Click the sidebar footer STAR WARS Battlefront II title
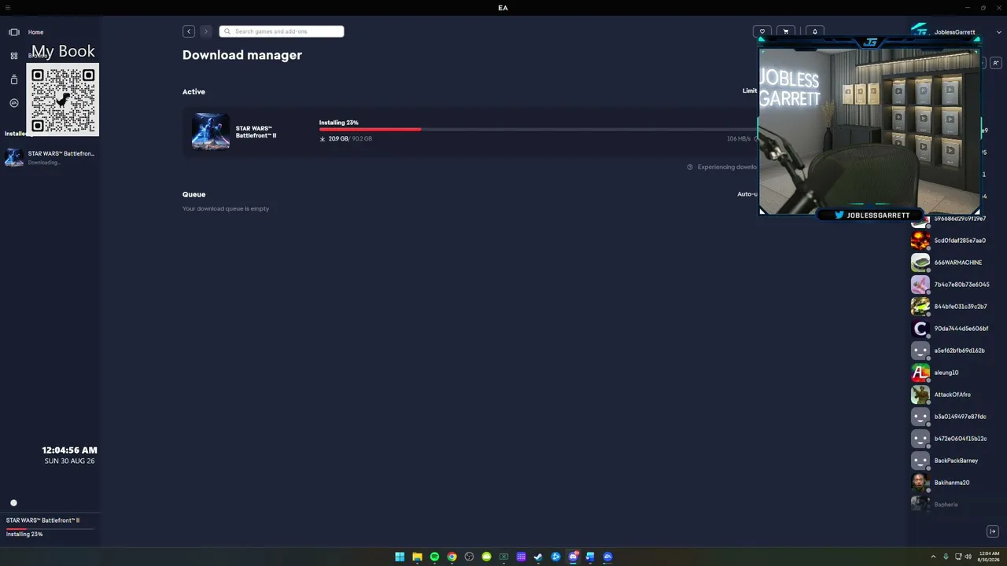1007x566 pixels. click(42, 520)
